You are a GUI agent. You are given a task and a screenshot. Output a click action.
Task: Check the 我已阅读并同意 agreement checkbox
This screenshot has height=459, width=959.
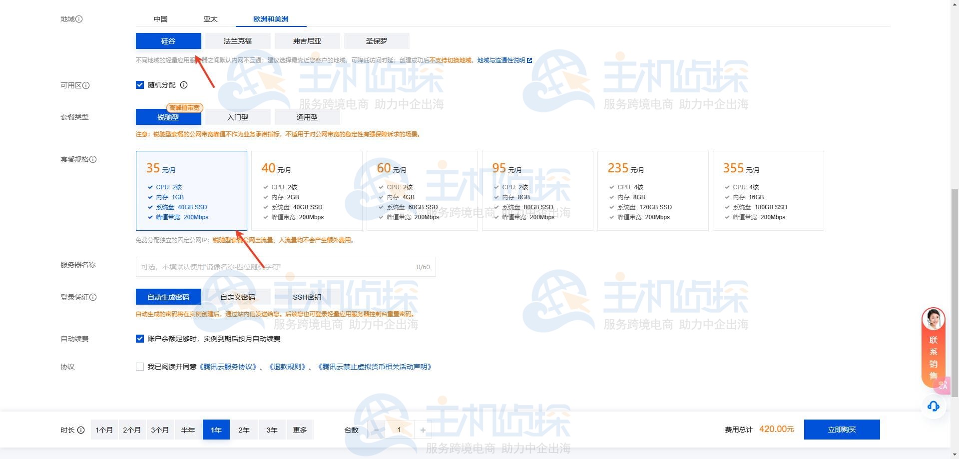click(140, 367)
